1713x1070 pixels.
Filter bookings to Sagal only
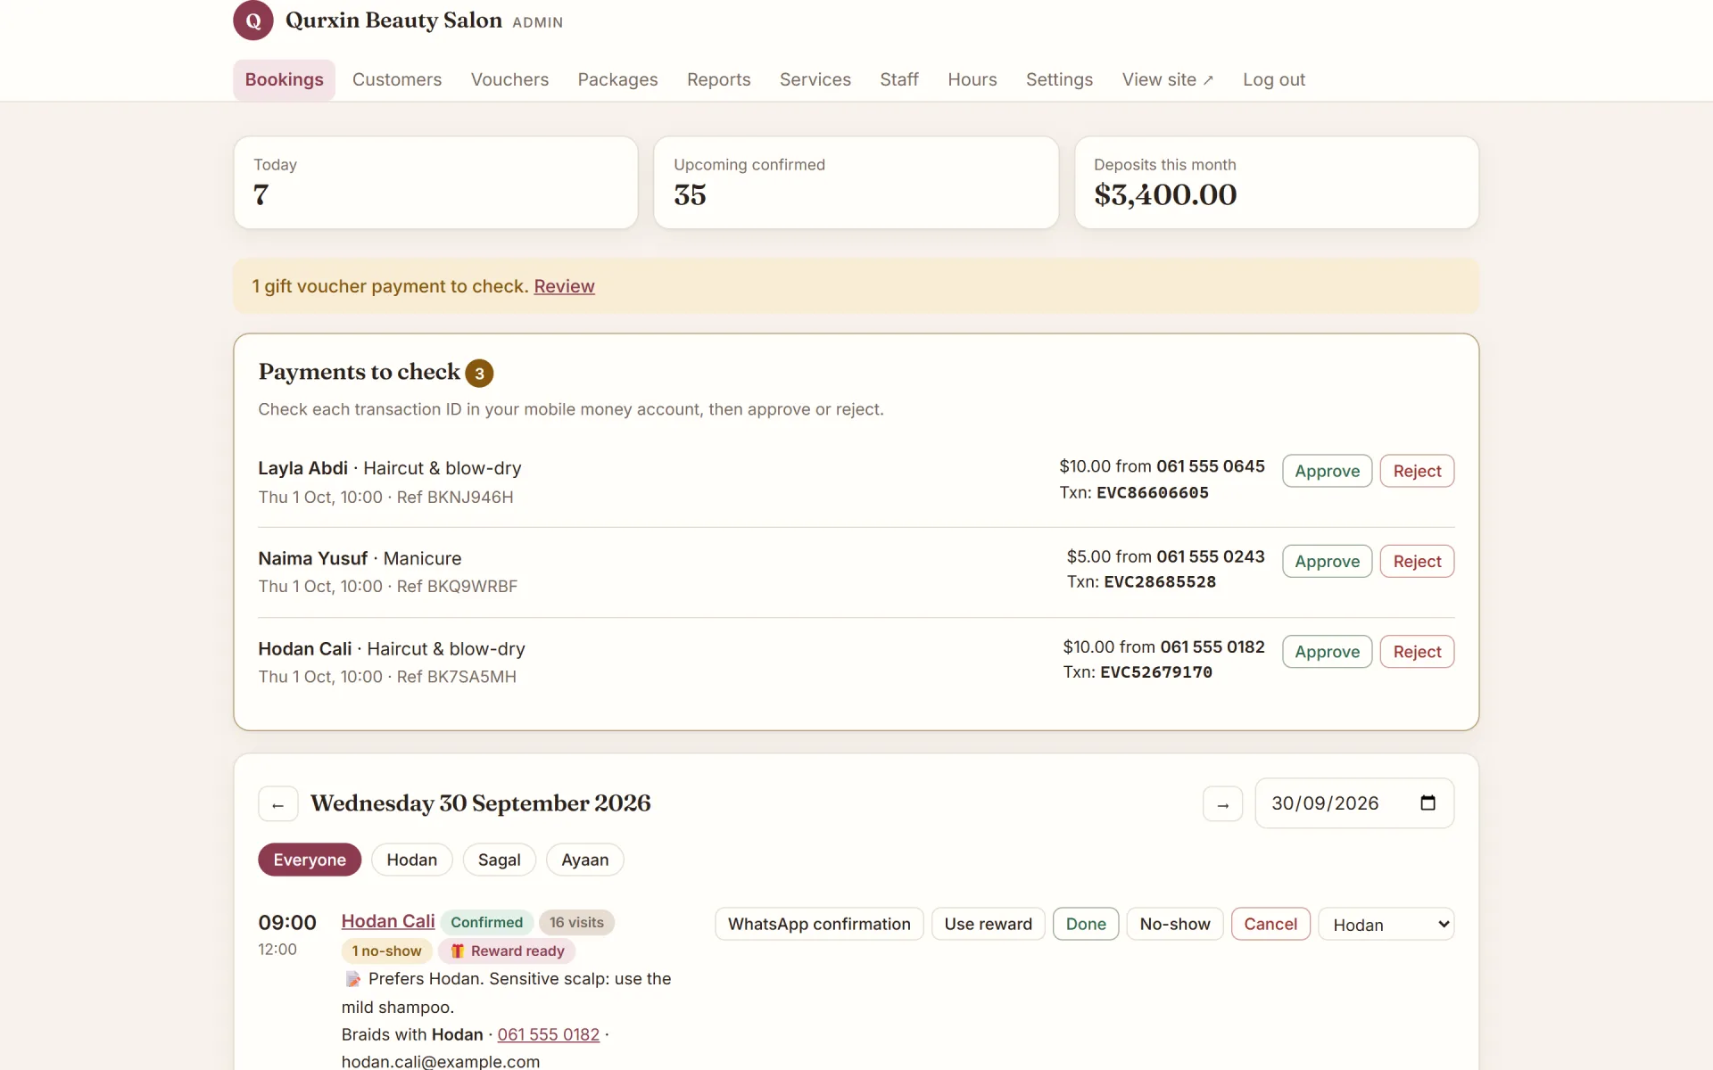[499, 860]
